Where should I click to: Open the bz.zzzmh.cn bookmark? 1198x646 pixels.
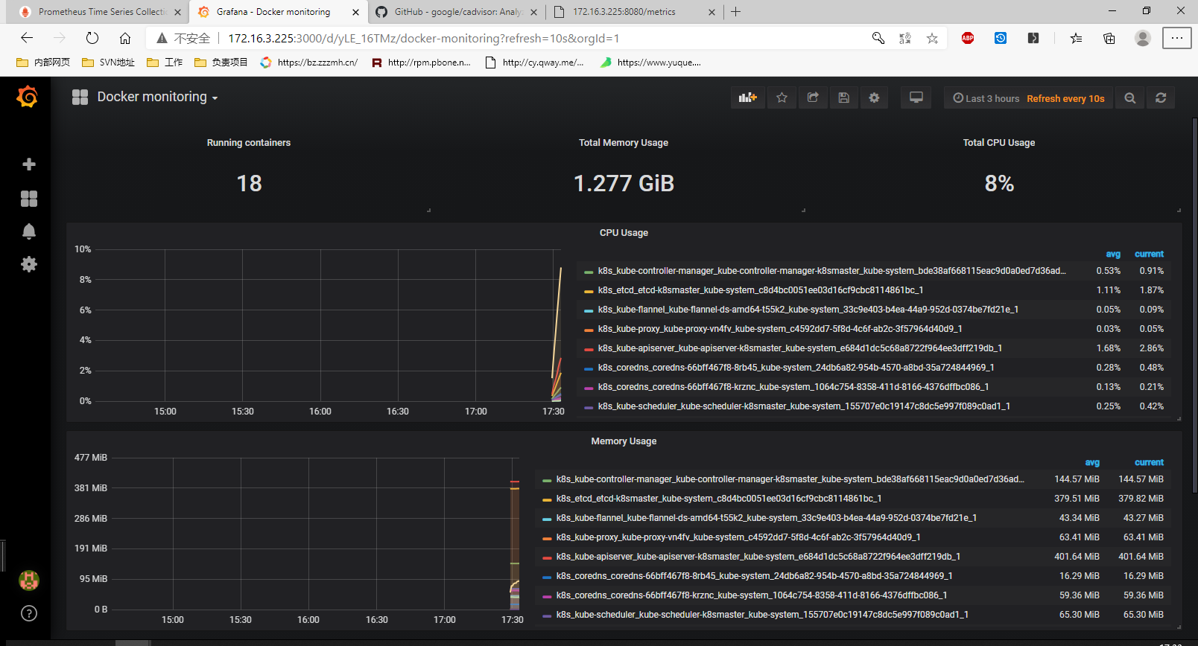coord(309,63)
